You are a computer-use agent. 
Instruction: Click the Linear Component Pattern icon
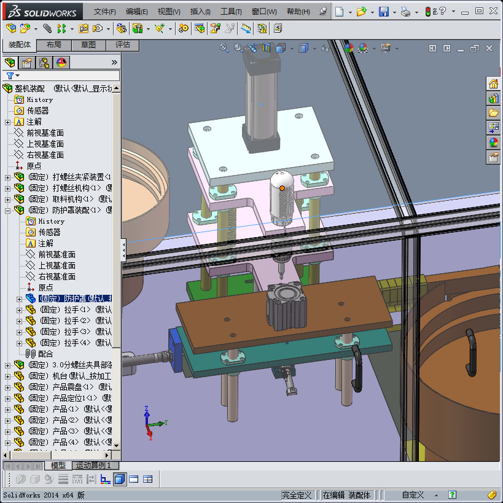[x=61, y=28]
